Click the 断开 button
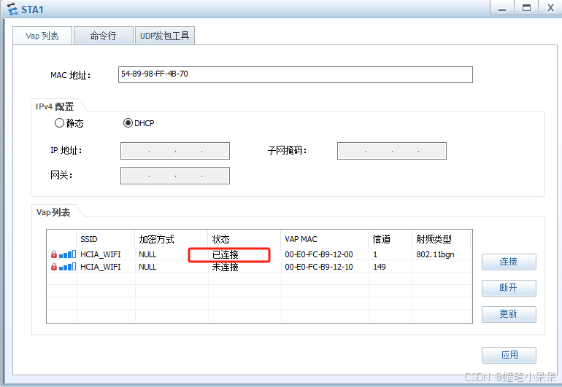The width and height of the screenshot is (562, 387). (509, 288)
